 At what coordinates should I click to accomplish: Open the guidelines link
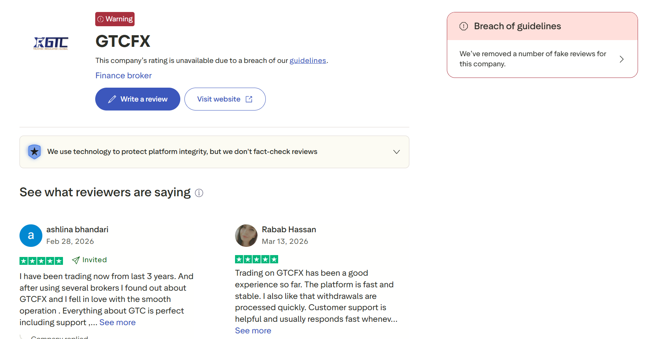(x=308, y=60)
